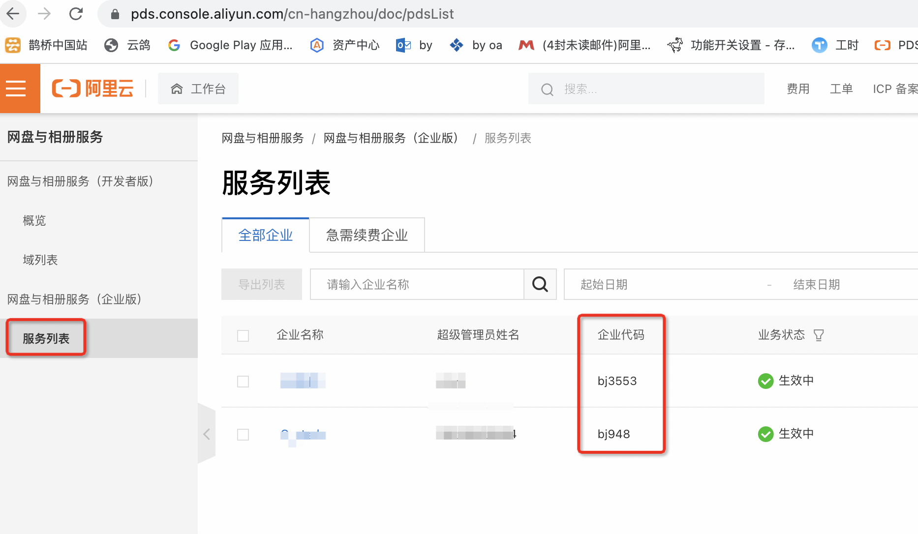The image size is (918, 534).
Task: Switch to the 全部企业 tab
Action: pyautogui.click(x=266, y=235)
